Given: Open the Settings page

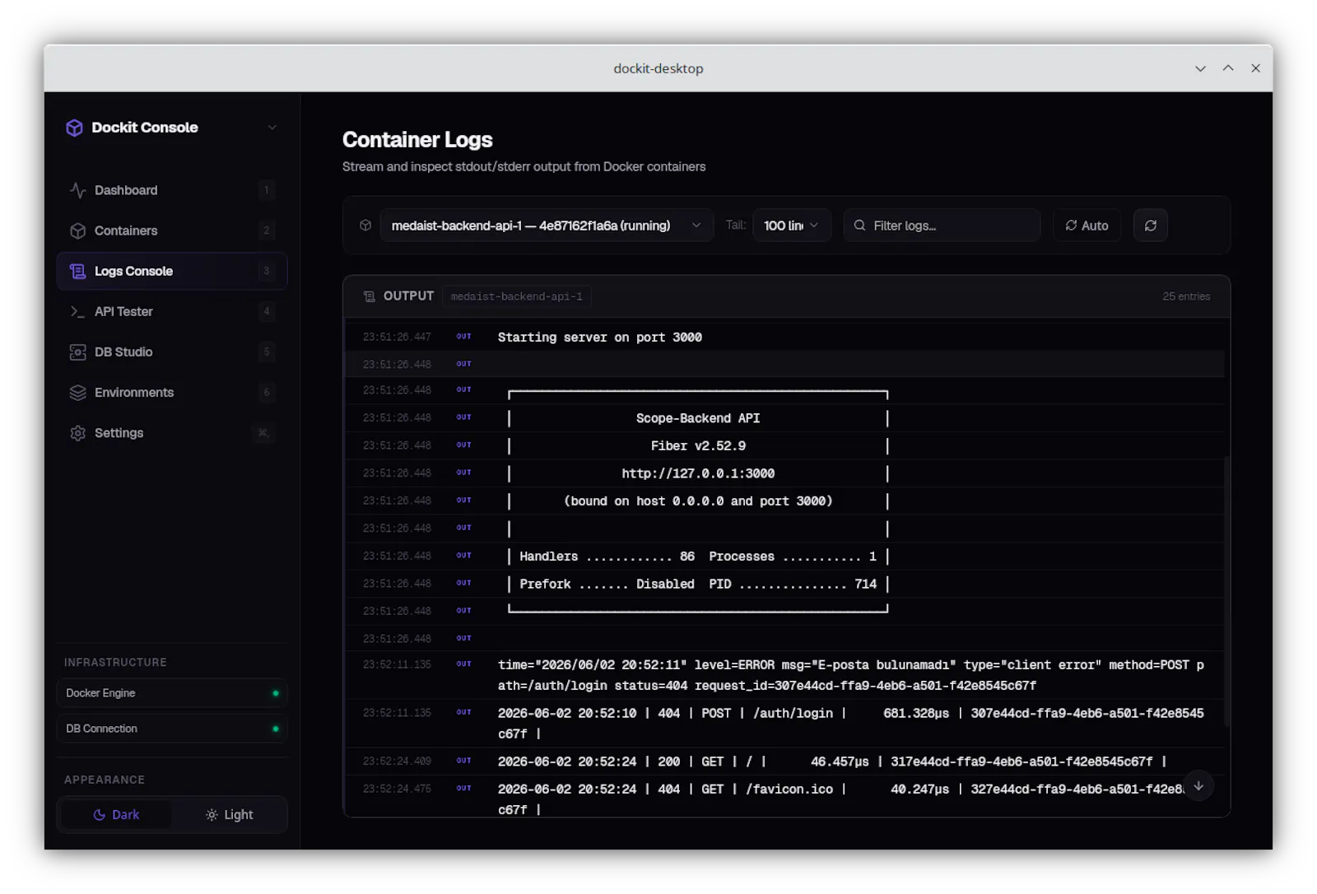Looking at the screenshot, I should click(172, 432).
